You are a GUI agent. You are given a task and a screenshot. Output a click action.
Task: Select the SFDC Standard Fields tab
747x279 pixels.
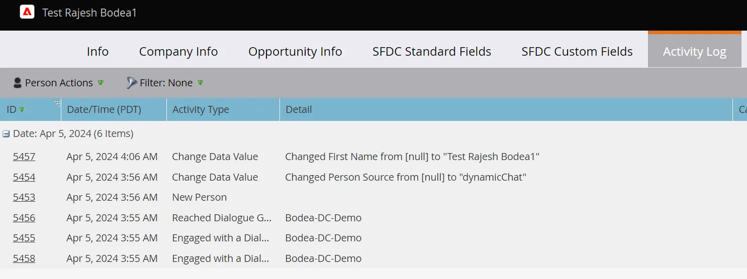[x=432, y=52]
